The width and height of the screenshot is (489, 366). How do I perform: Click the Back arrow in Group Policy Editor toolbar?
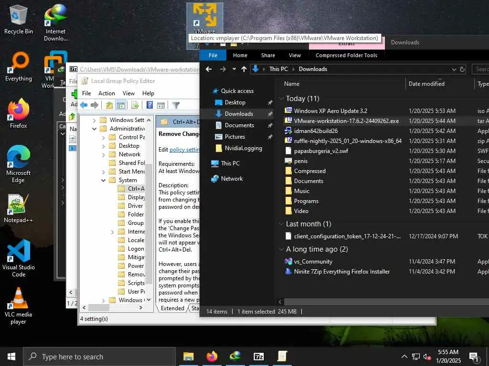(84, 105)
